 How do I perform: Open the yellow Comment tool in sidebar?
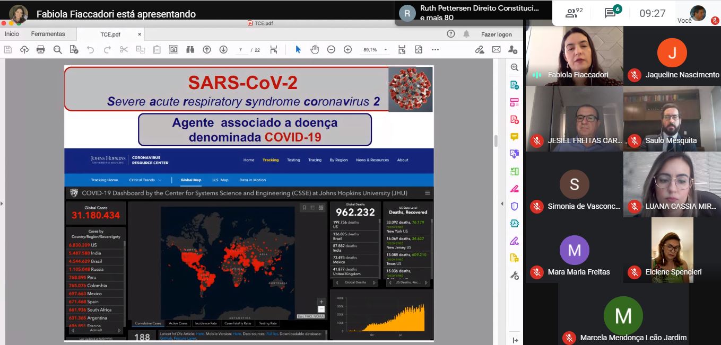click(x=514, y=137)
